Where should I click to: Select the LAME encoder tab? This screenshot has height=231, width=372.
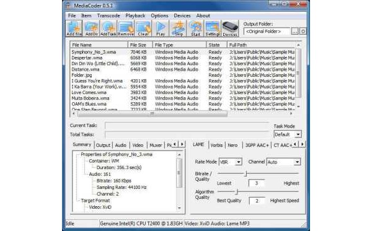point(198,144)
